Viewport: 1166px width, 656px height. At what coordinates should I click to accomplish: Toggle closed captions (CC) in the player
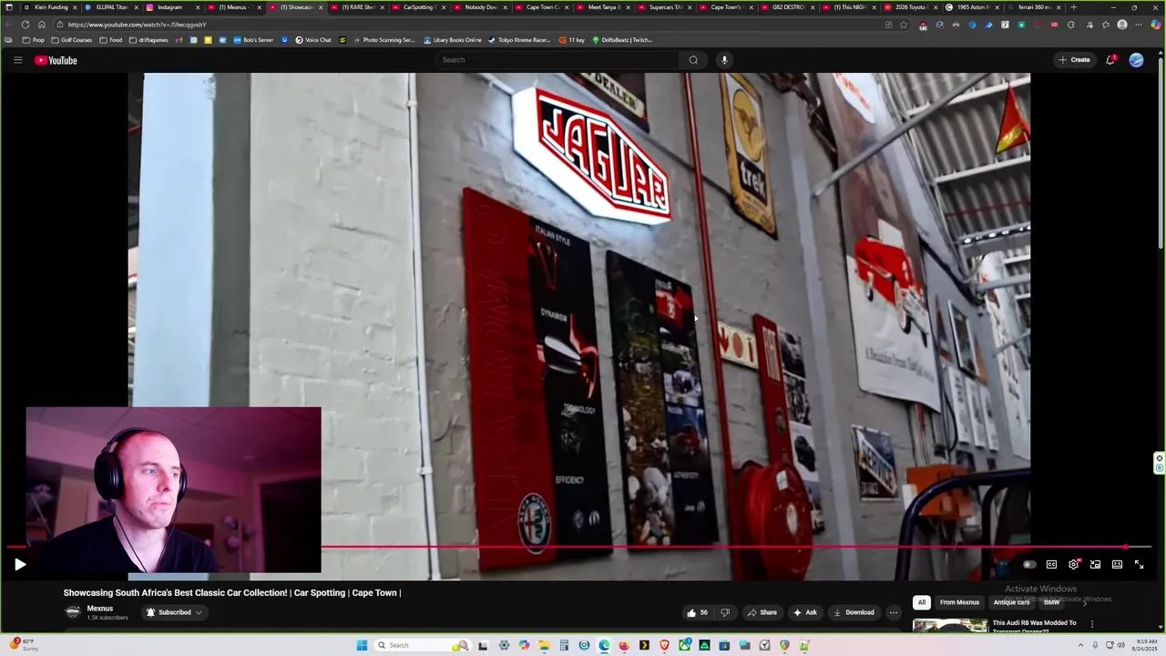(1051, 565)
